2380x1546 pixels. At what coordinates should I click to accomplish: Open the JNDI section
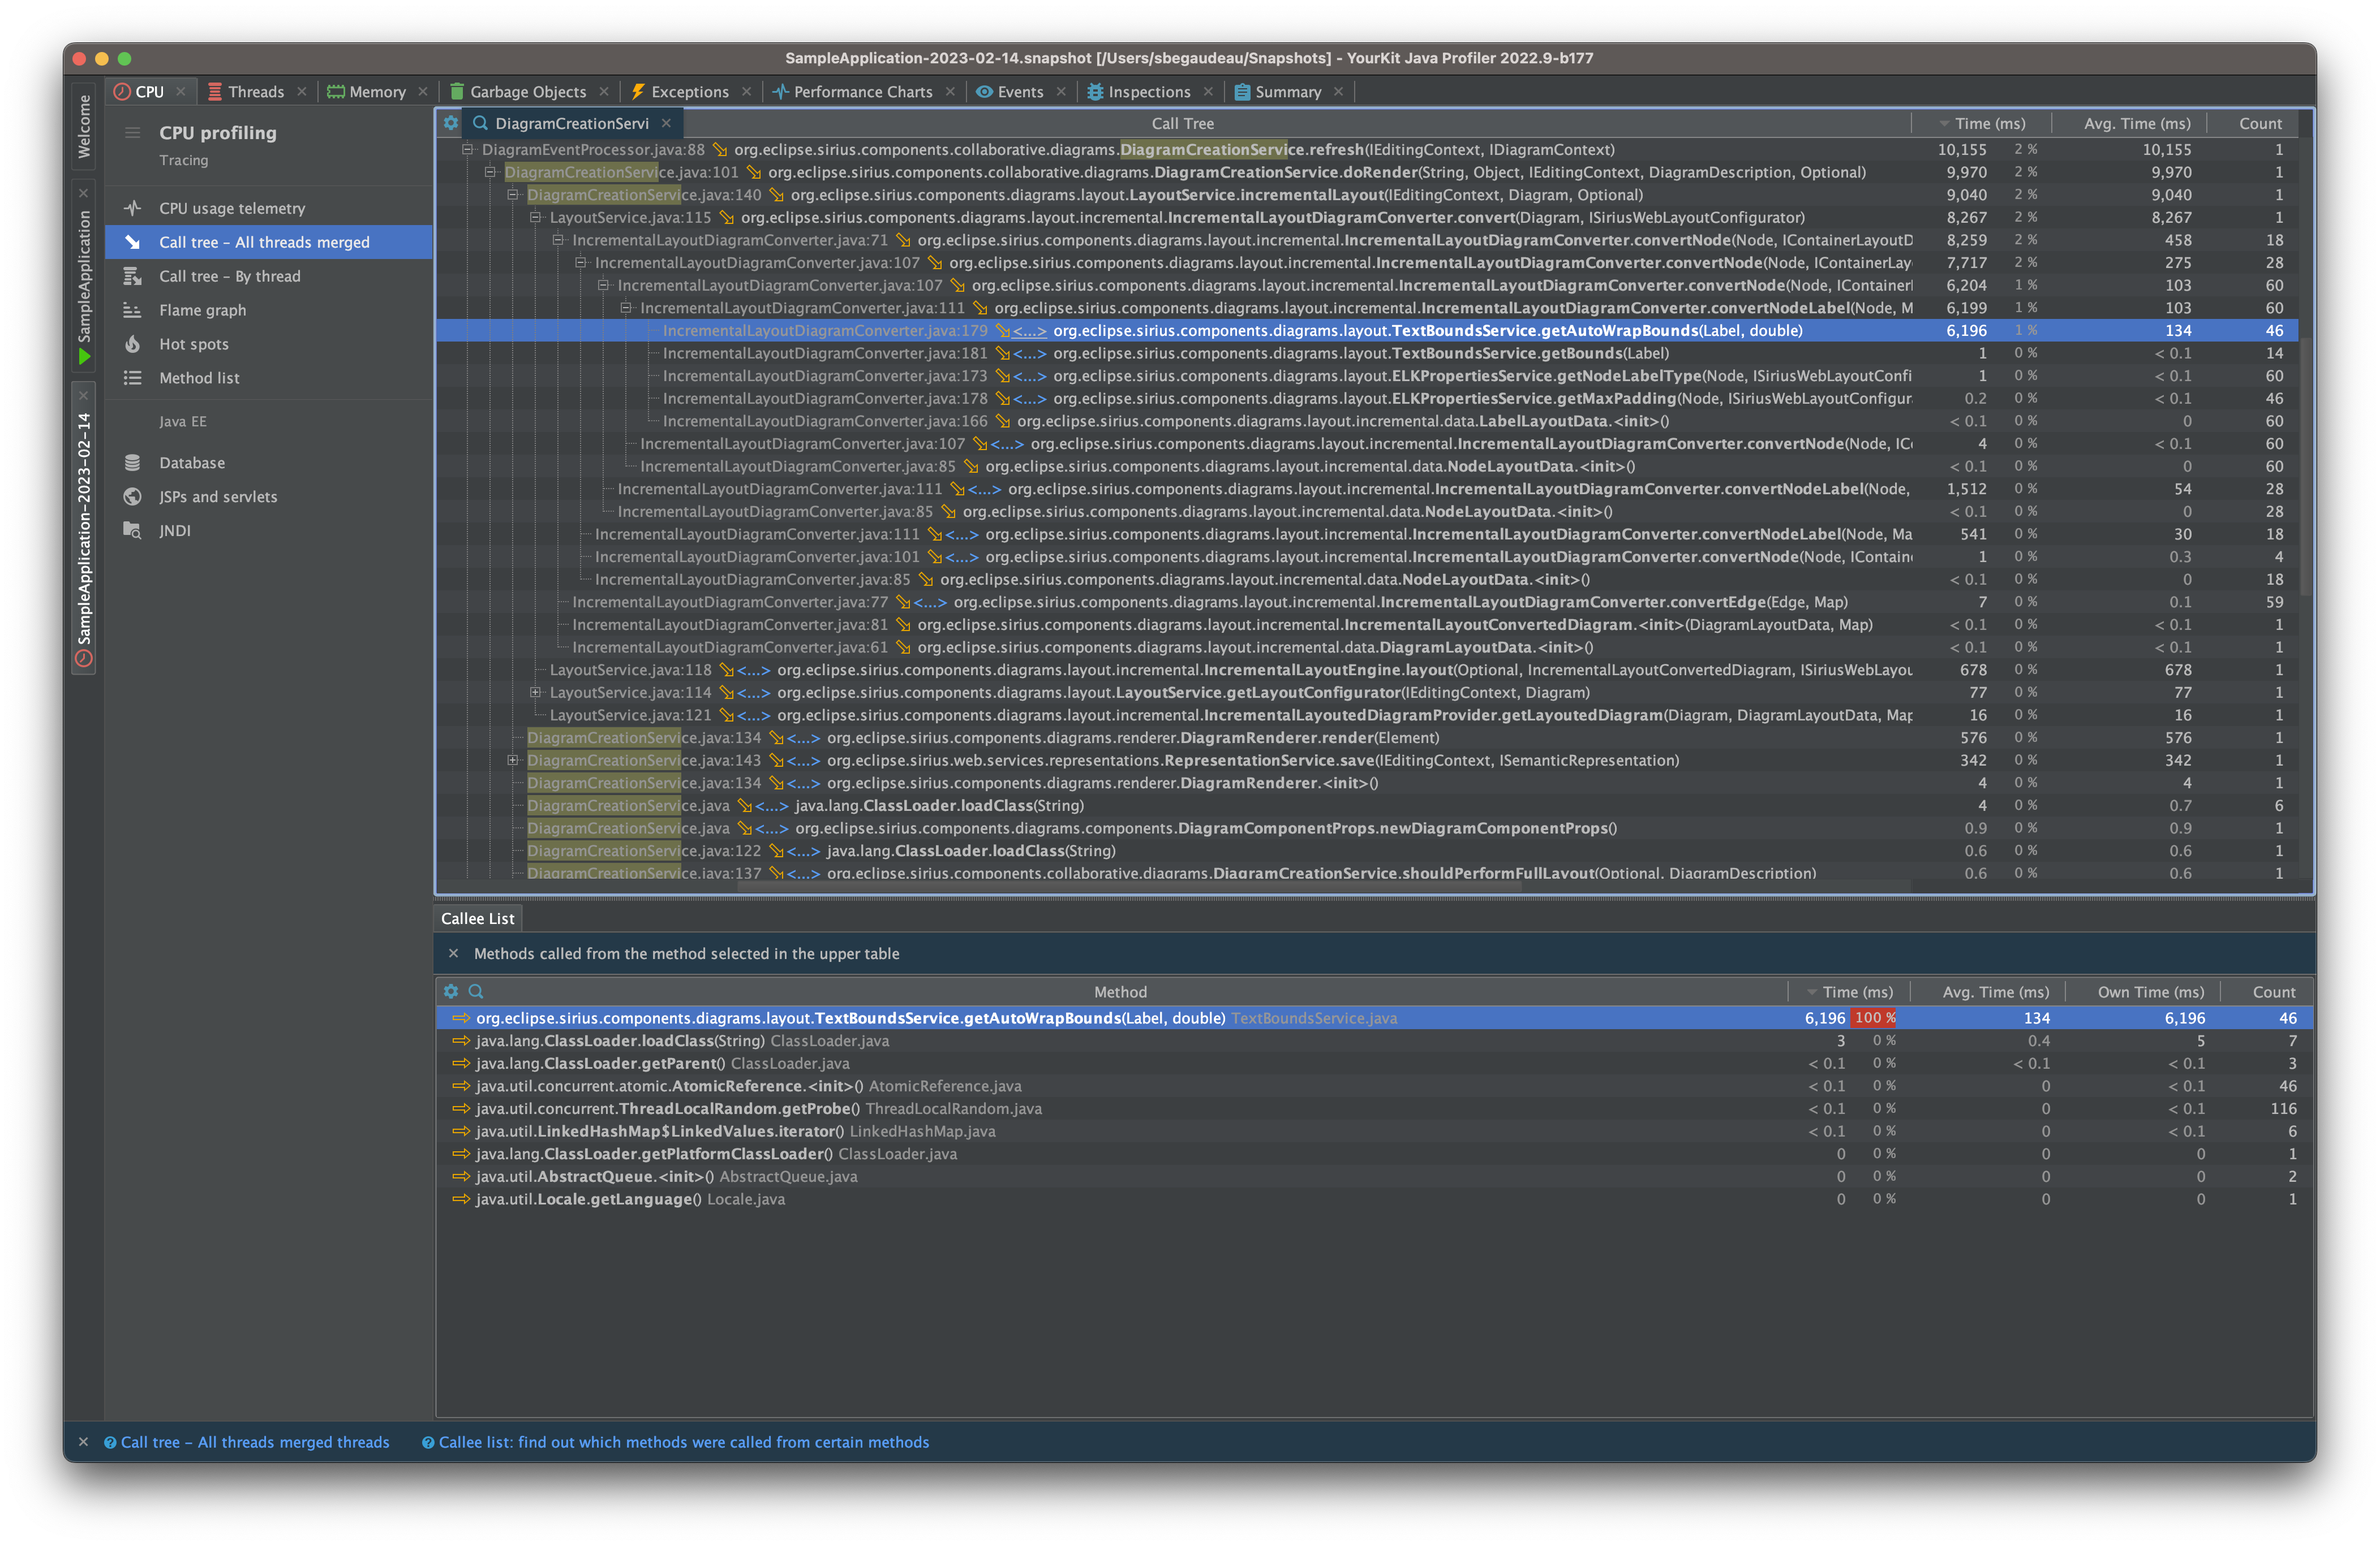click(x=175, y=532)
